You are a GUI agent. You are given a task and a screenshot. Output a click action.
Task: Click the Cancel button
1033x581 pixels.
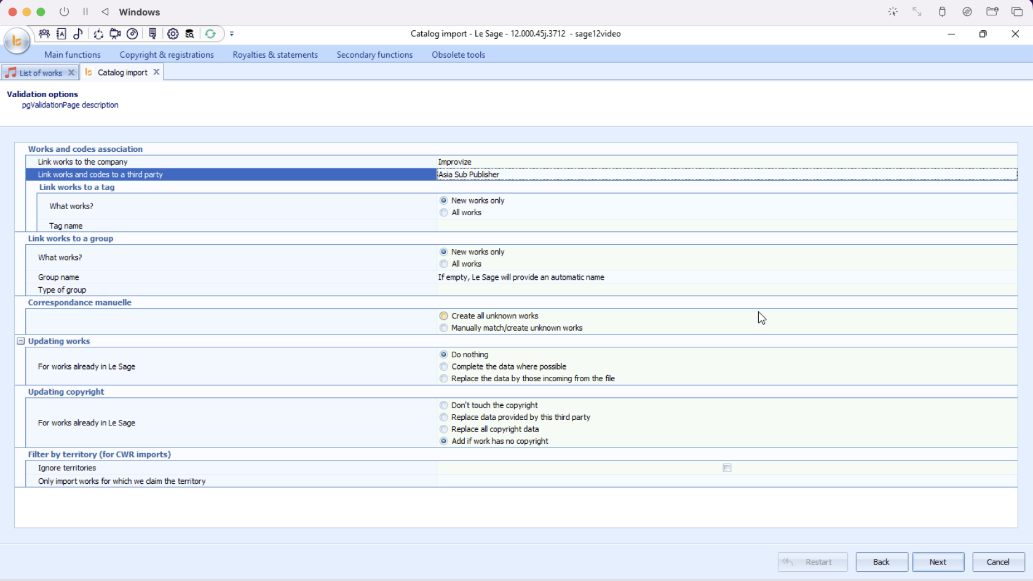pyautogui.click(x=998, y=562)
